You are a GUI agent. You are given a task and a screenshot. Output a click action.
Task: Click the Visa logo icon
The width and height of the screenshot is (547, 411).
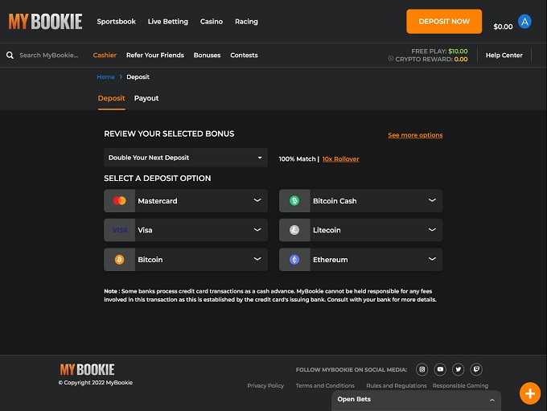point(120,230)
